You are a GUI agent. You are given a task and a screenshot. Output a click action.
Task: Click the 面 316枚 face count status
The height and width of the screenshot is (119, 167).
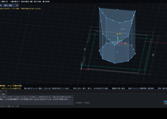(38, 1)
